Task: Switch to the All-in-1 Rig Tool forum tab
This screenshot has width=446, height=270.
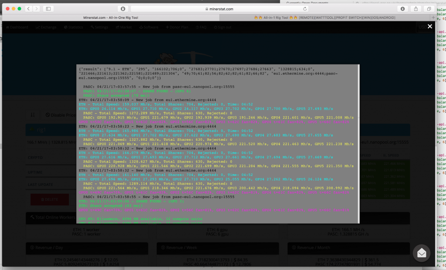Action: tap(327, 18)
